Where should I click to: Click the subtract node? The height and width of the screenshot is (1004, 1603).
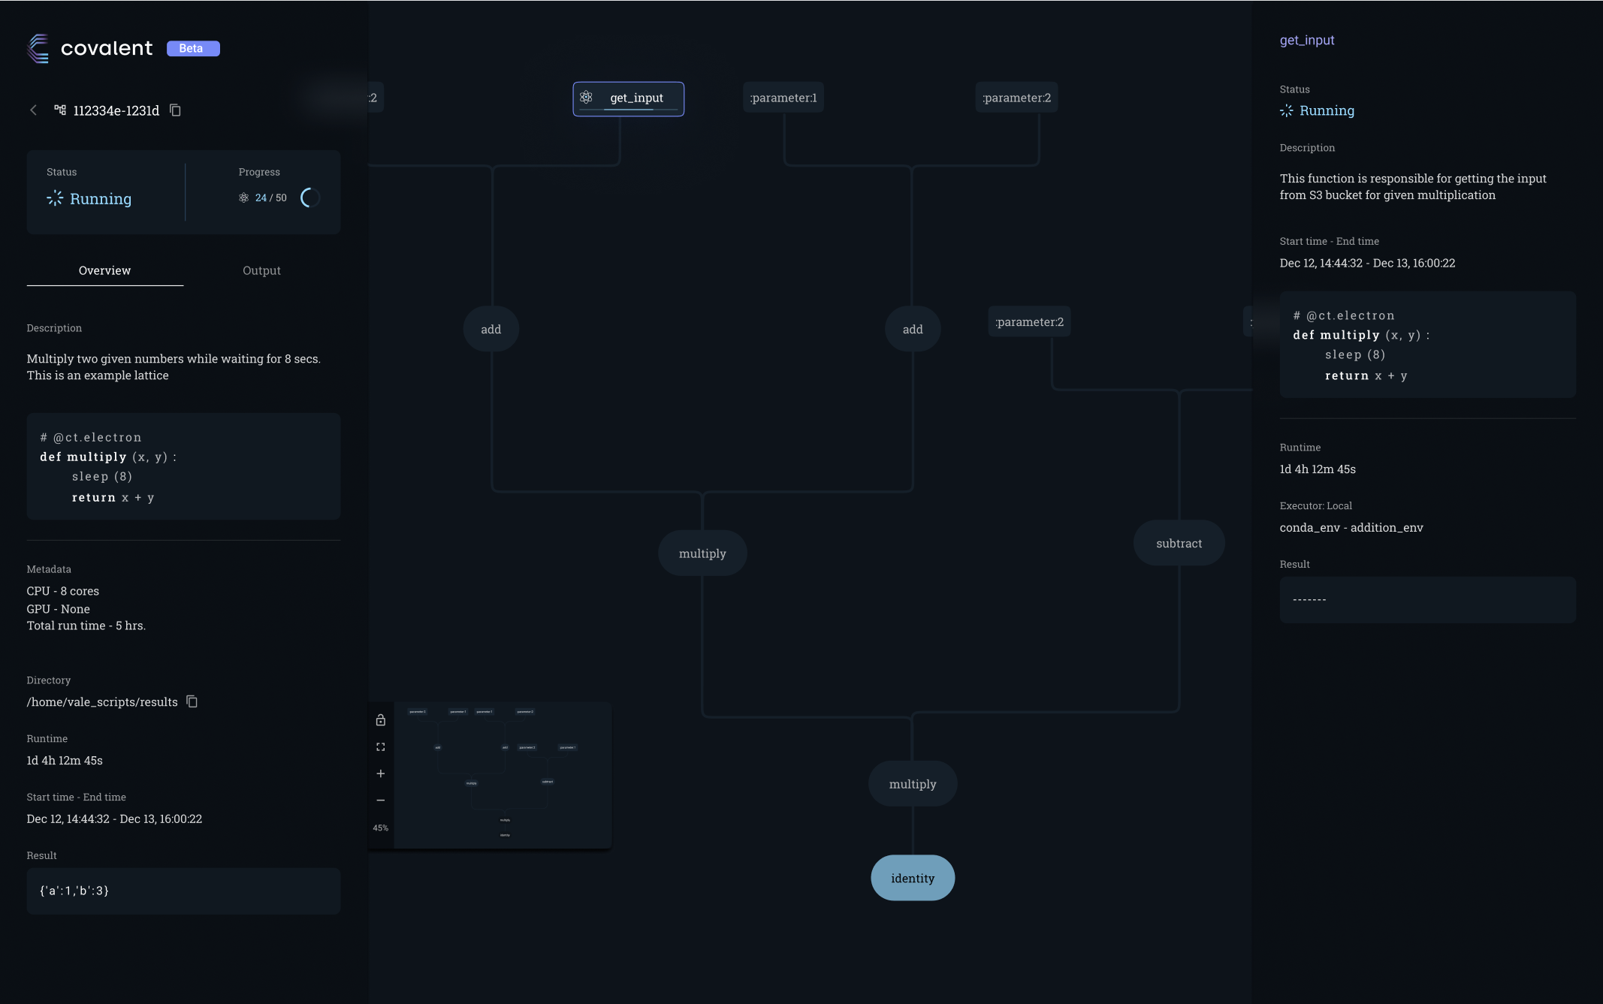pyautogui.click(x=1179, y=543)
